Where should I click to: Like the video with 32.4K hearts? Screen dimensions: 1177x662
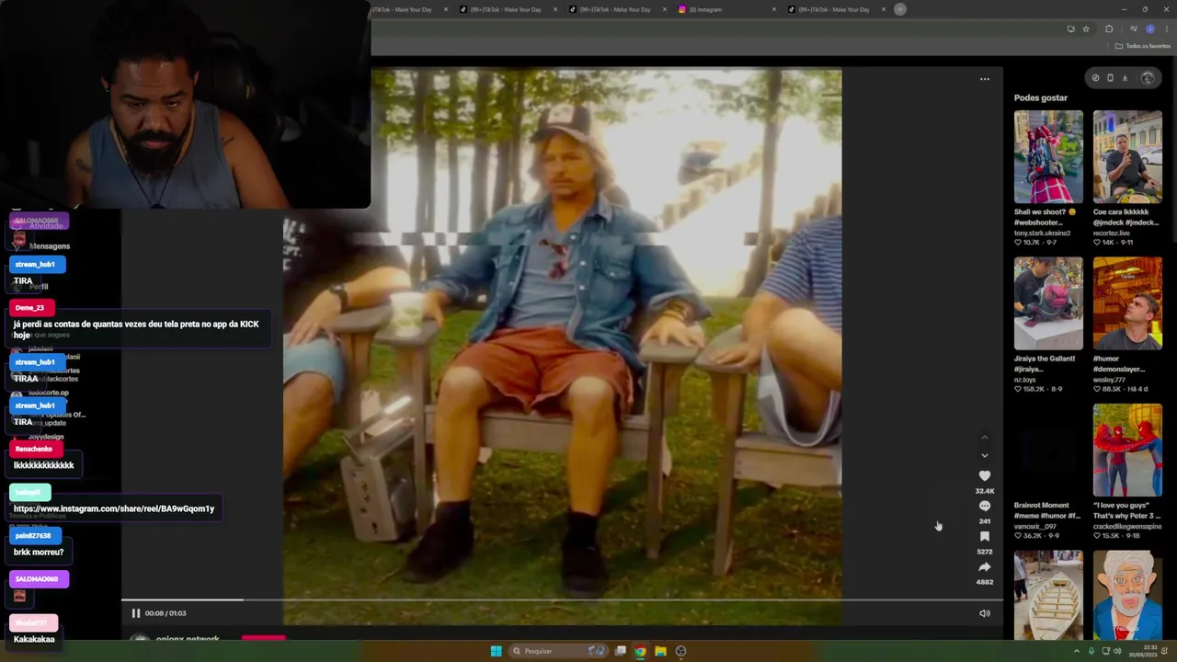coord(985,475)
